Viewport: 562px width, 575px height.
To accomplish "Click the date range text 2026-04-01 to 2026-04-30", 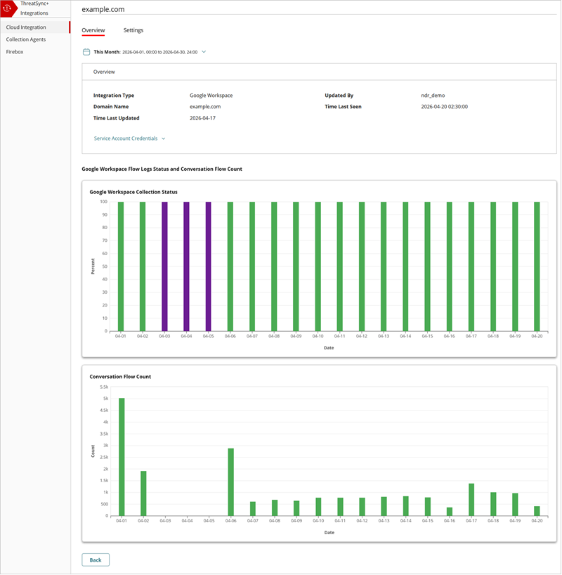I will point(160,52).
